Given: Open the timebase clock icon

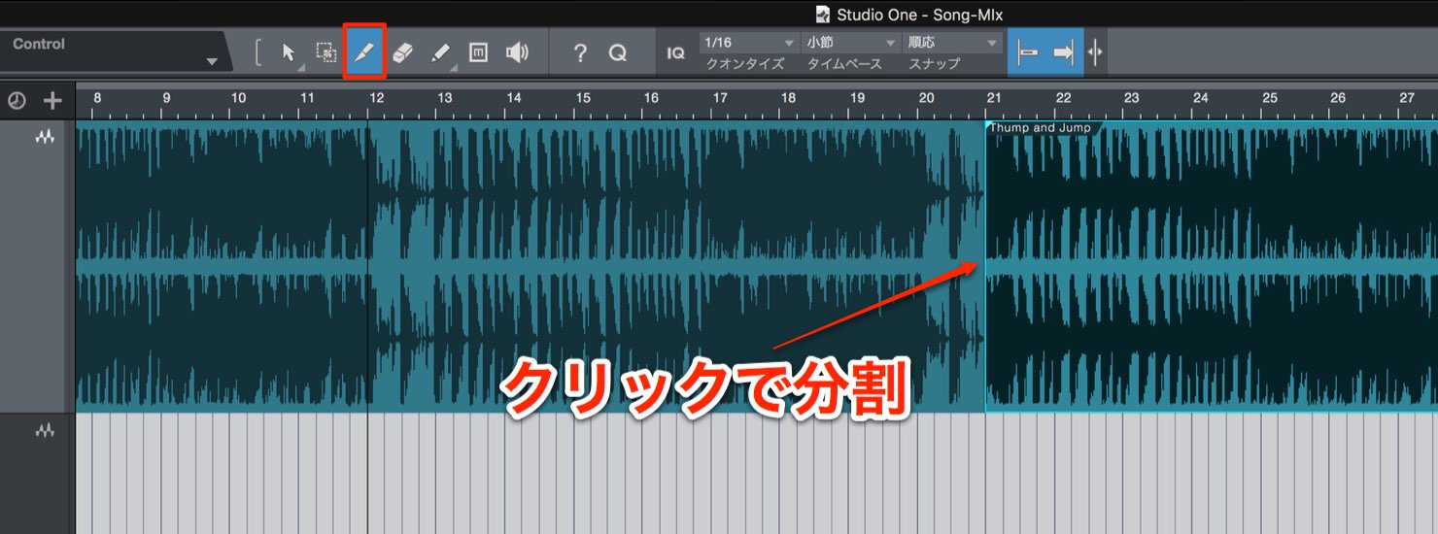Looking at the screenshot, I should 16,100.
